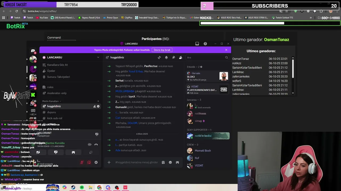Disconnect from the voice call

tap(96, 145)
